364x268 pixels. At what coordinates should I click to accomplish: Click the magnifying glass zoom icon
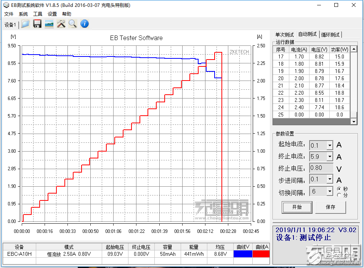(73, 24)
